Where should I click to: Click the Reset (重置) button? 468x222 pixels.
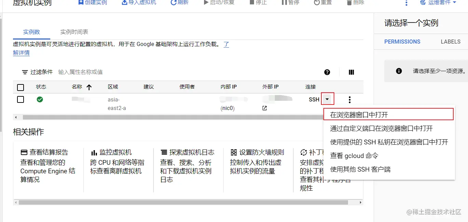[323, 2]
